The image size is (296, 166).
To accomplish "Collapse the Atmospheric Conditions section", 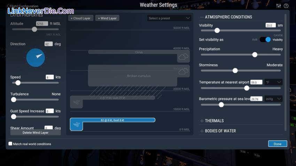I will point(202,17).
